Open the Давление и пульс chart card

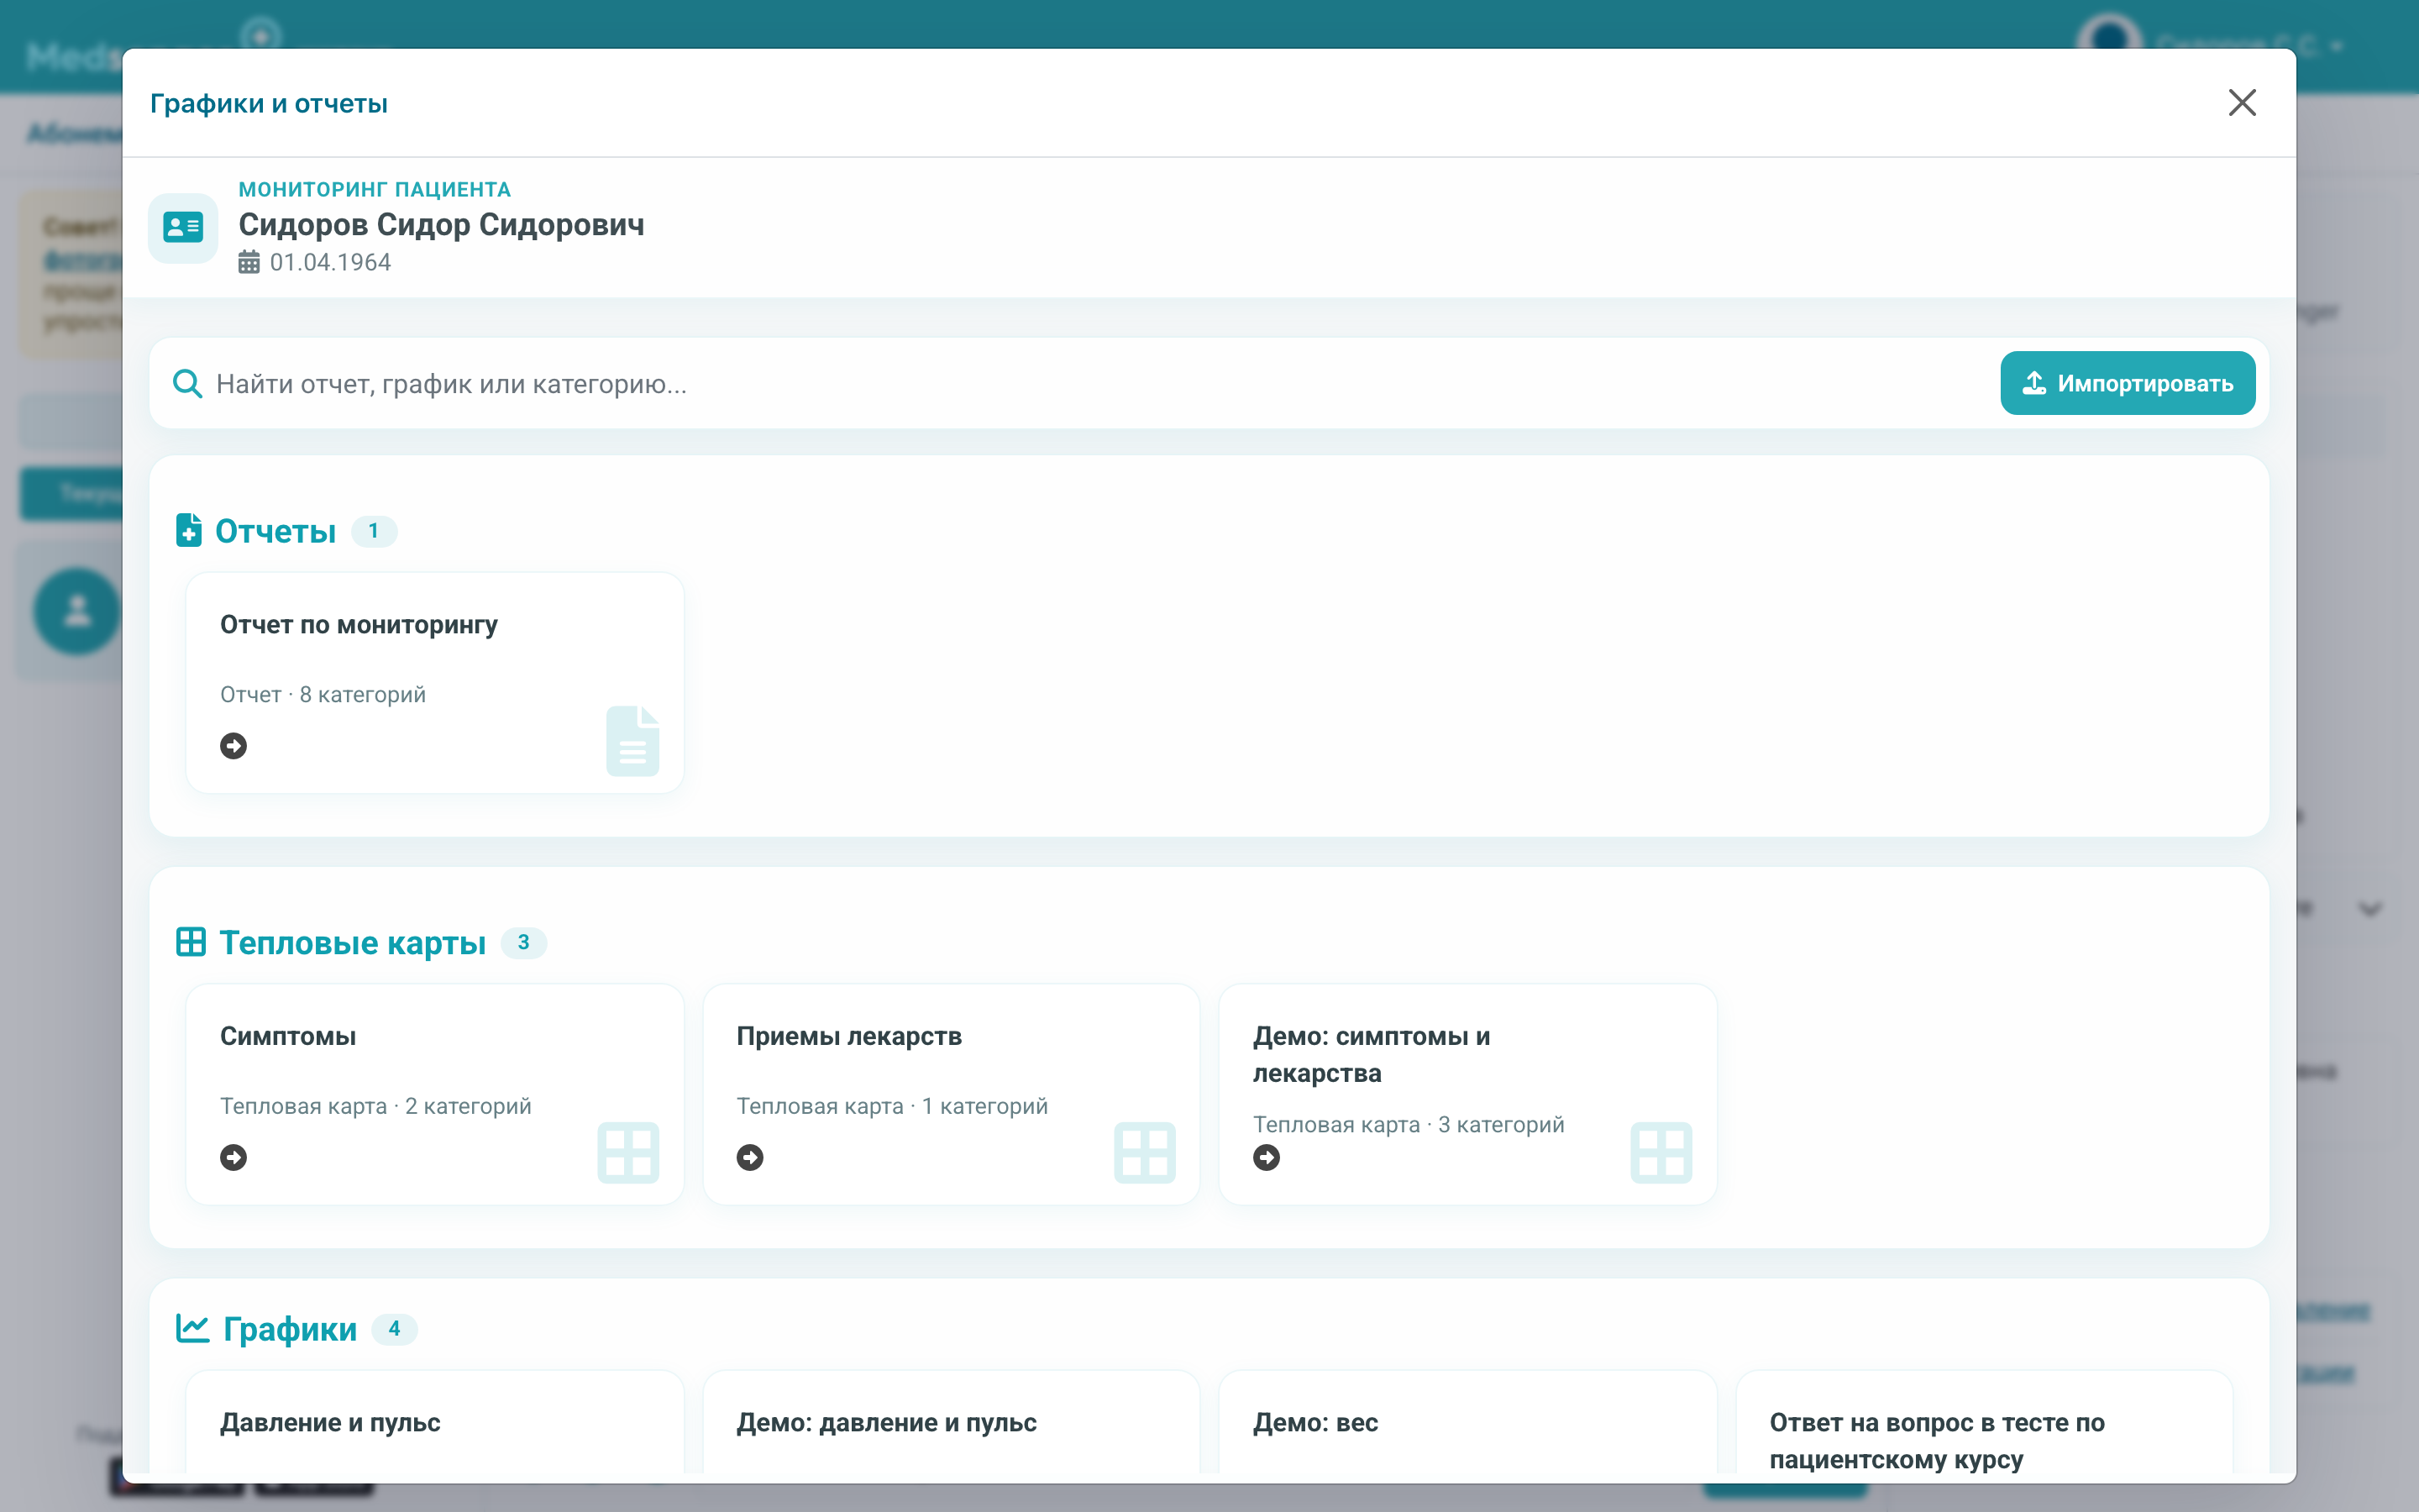(x=435, y=1421)
